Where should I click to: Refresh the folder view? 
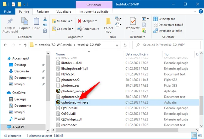(x=125, y=45)
